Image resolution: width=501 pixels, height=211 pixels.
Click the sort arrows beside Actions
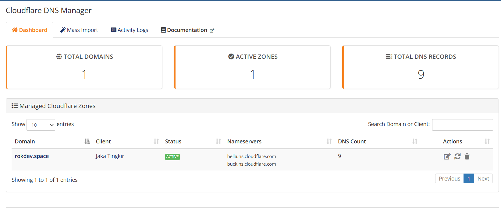(487, 141)
